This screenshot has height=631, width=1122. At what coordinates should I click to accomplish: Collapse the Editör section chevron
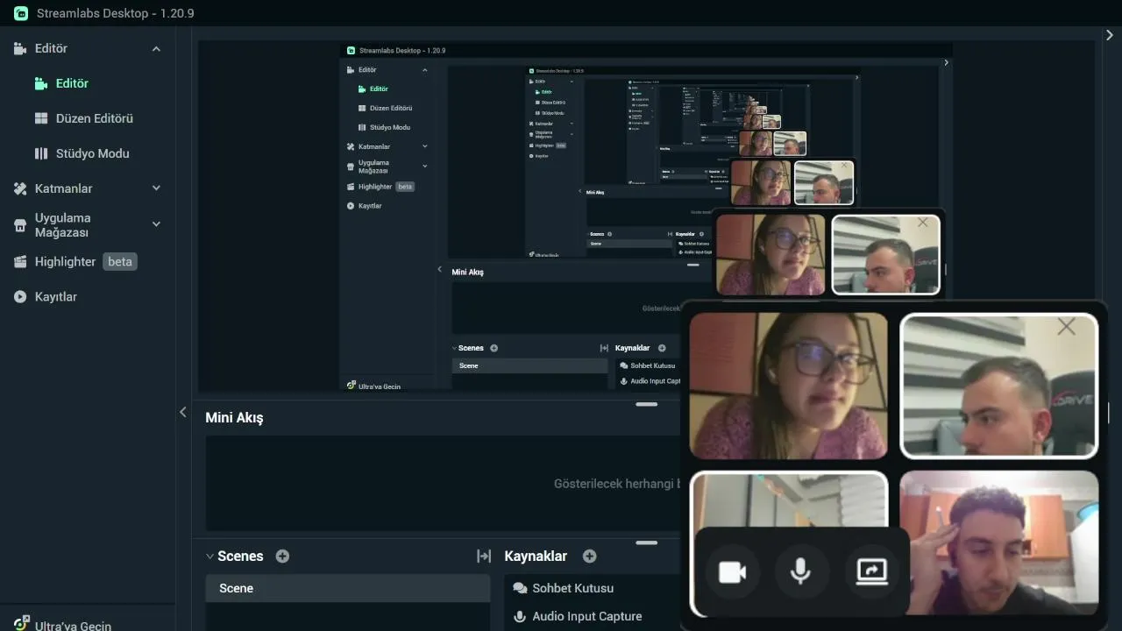pyautogui.click(x=156, y=49)
